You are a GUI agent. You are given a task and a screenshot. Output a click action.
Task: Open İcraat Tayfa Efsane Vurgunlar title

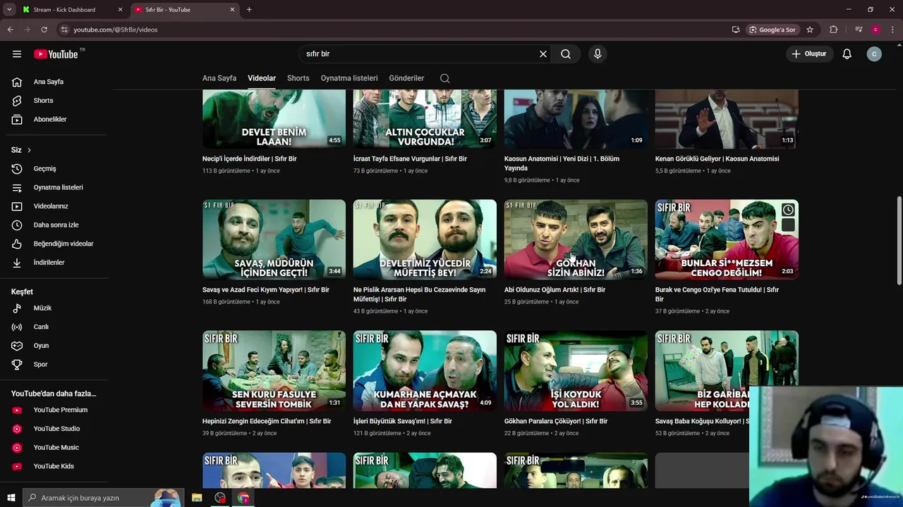coord(410,159)
